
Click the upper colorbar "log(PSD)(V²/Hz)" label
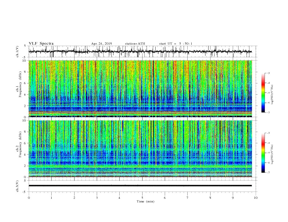click(272, 95)
